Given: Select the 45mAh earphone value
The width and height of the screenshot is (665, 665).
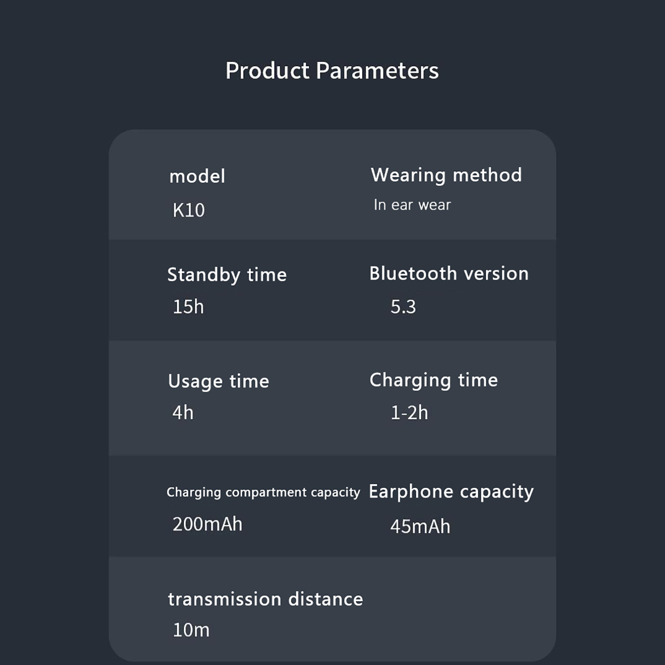Looking at the screenshot, I should click(x=420, y=527).
